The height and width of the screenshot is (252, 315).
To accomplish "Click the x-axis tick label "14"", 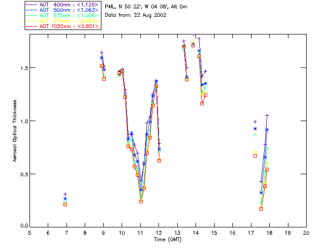I will coord(196,233).
